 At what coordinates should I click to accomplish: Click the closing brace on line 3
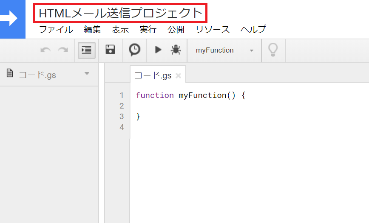[138, 117]
